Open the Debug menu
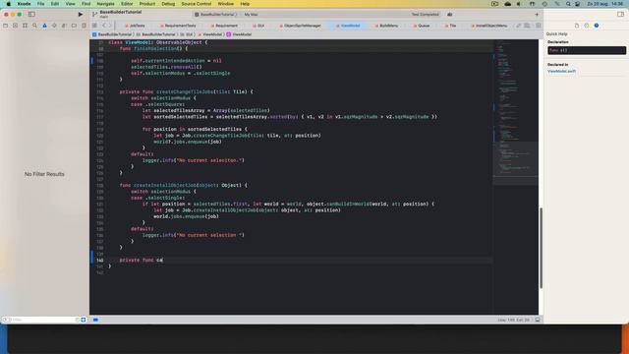The width and height of the screenshot is (629, 354). [168, 4]
